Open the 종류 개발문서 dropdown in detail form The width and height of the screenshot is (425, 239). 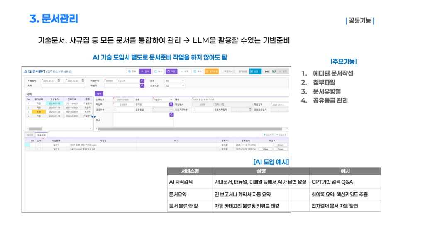163,99
